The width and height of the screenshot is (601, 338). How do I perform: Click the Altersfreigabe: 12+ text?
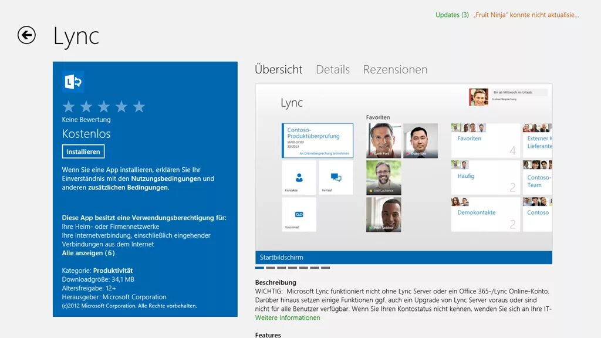point(89,288)
